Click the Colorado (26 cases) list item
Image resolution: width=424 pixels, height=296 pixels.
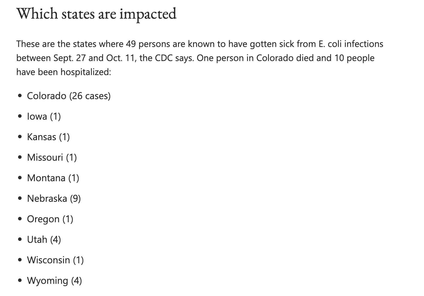tap(69, 96)
